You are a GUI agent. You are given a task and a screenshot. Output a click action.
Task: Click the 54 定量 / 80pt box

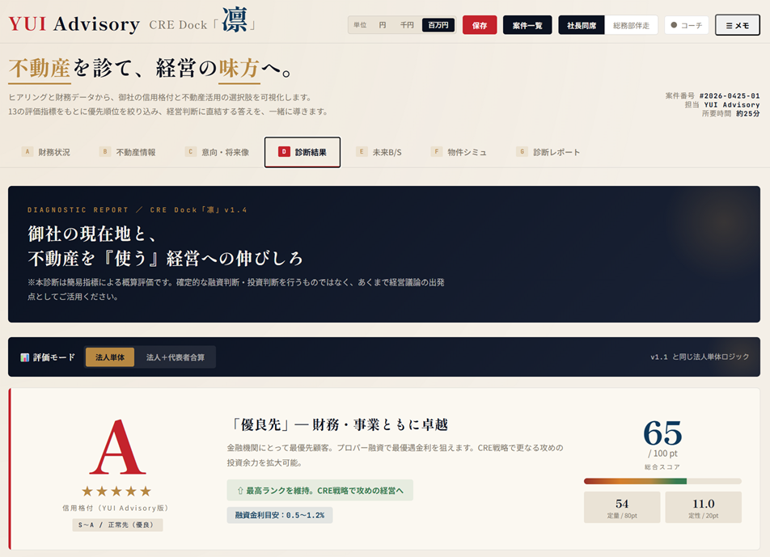click(x=622, y=508)
